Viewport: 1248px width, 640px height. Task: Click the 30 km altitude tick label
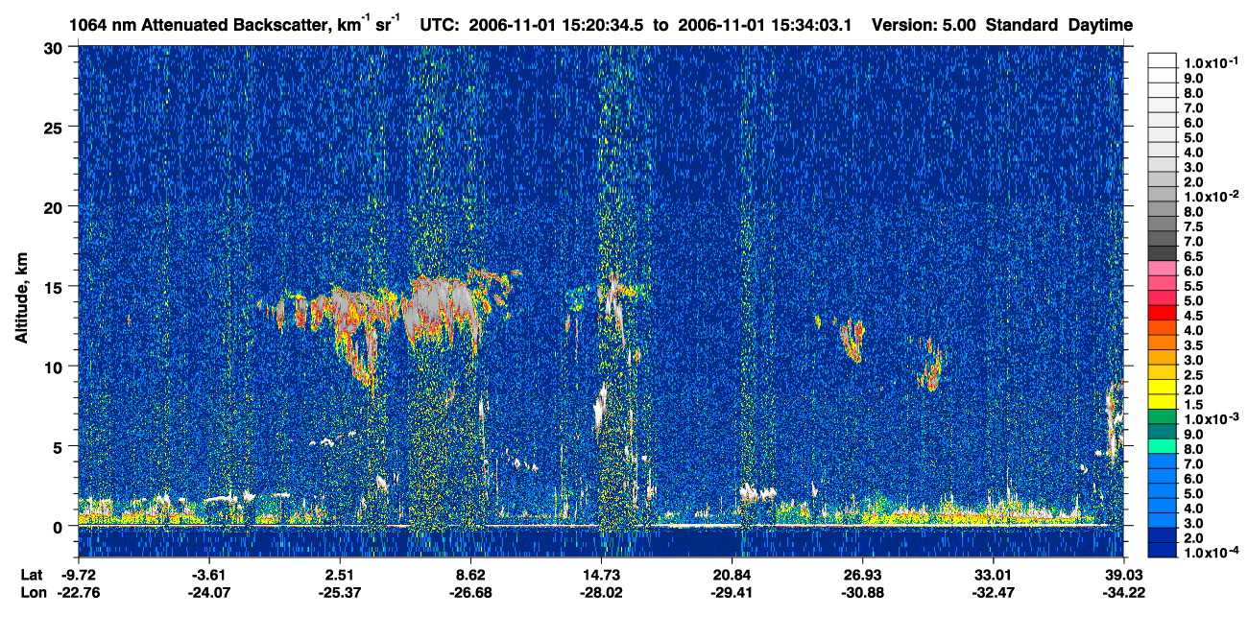[55, 48]
